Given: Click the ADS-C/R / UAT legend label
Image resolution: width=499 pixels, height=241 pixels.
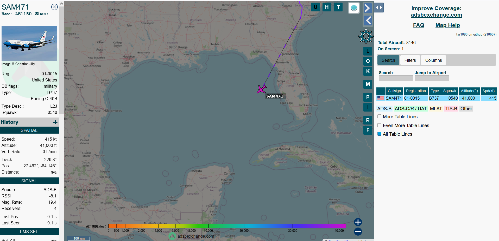Looking at the screenshot, I should (410, 109).
